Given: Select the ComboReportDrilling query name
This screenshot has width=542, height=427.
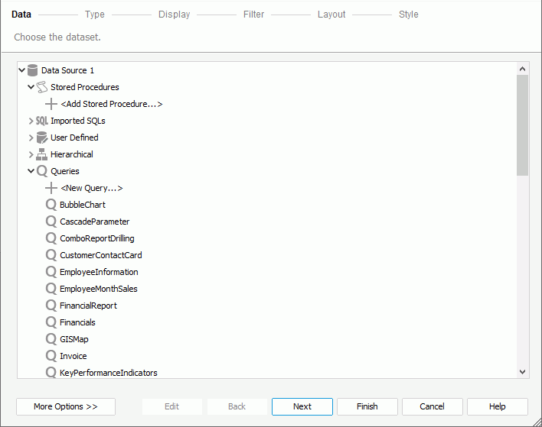Looking at the screenshot, I should (x=97, y=238).
